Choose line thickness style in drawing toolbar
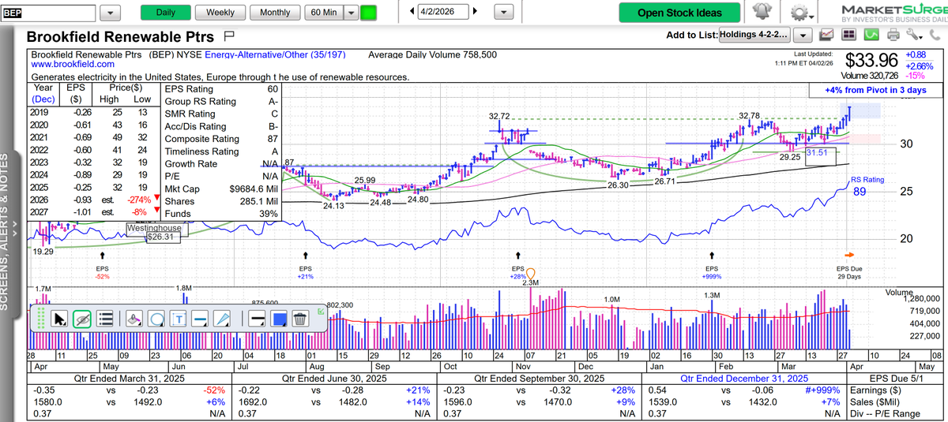The width and height of the screenshot is (948, 422). (257, 319)
